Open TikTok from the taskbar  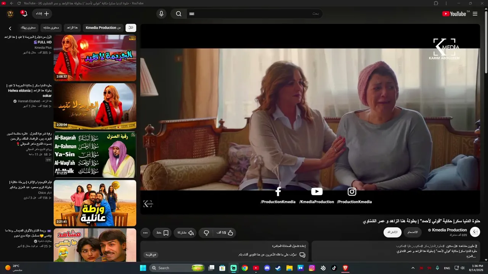(334, 268)
